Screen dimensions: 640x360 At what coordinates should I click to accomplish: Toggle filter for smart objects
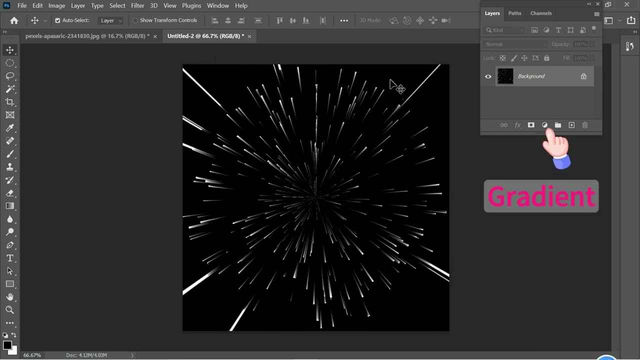tap(582, 30)
